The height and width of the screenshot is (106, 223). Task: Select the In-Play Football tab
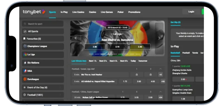tap(186, 53)
